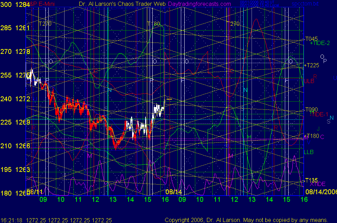
Task: Click the '240 1272' price axis label
Action: tap(15, 99)
